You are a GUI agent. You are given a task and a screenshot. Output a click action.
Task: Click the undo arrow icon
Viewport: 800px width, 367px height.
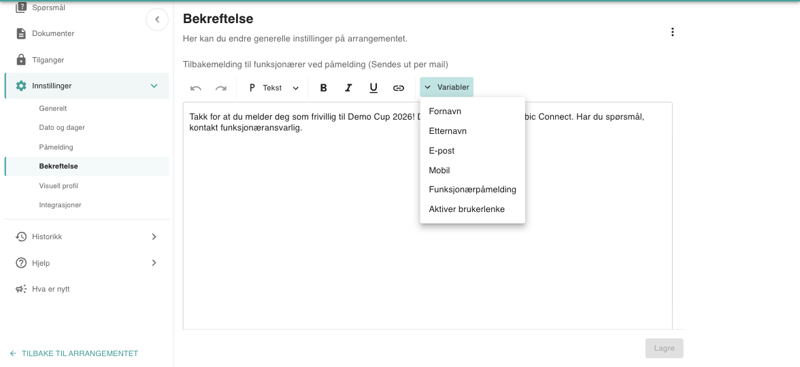tap(196, 88)
